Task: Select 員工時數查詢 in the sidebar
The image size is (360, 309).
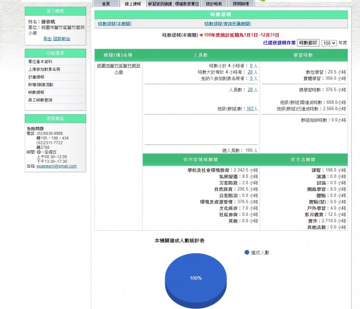Action: pyautogui.click(x=40, y=100)
